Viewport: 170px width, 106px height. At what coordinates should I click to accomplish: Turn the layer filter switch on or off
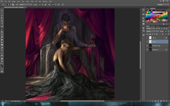point(169,28)
